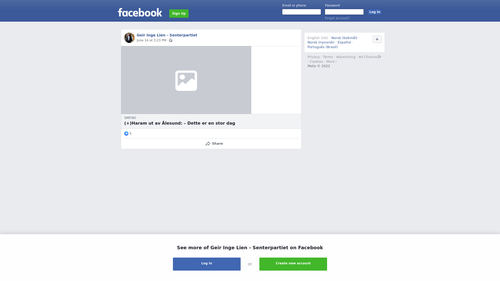Click the Ad Choices triangle icon
Screen dimensions: 500x281
(380, 57)
